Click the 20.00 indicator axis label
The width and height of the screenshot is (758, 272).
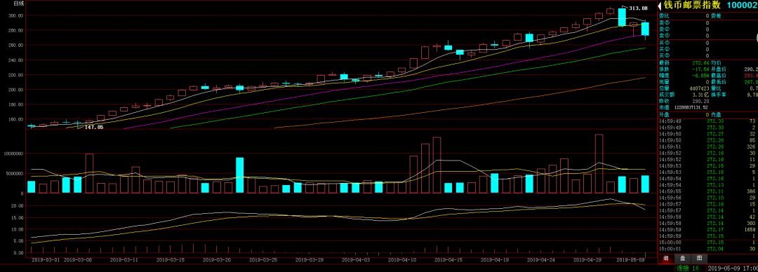click(x=18, y=206)
